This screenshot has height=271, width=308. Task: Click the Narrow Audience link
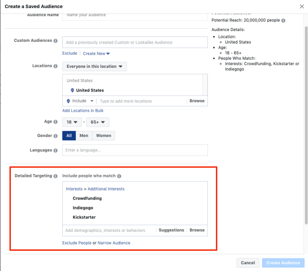(114, 243)
